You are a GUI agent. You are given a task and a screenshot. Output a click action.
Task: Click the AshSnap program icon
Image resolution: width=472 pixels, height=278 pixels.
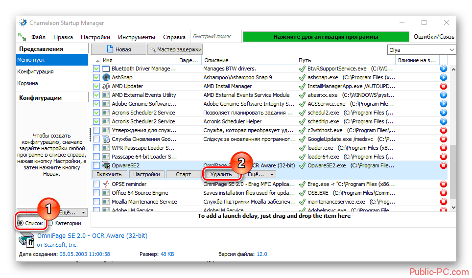click(106, 77)
